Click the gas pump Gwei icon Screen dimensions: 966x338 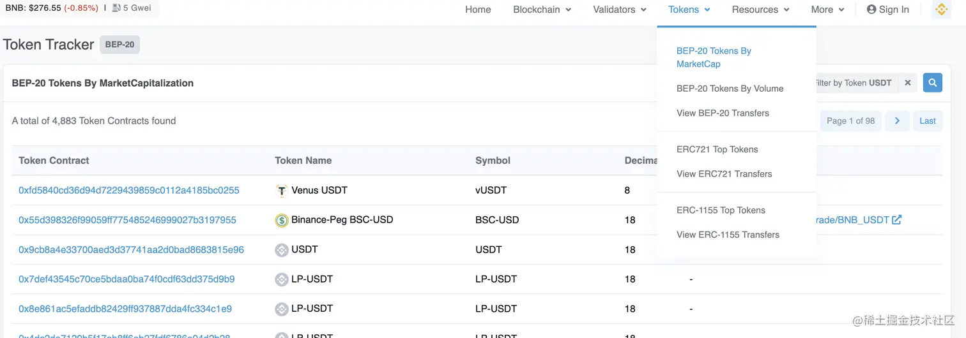(116, 8)
